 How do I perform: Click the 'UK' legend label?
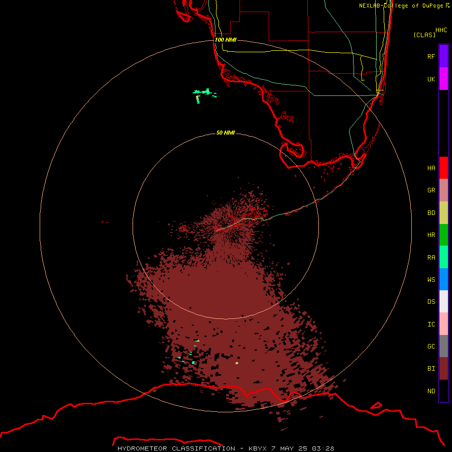point(431,79)
